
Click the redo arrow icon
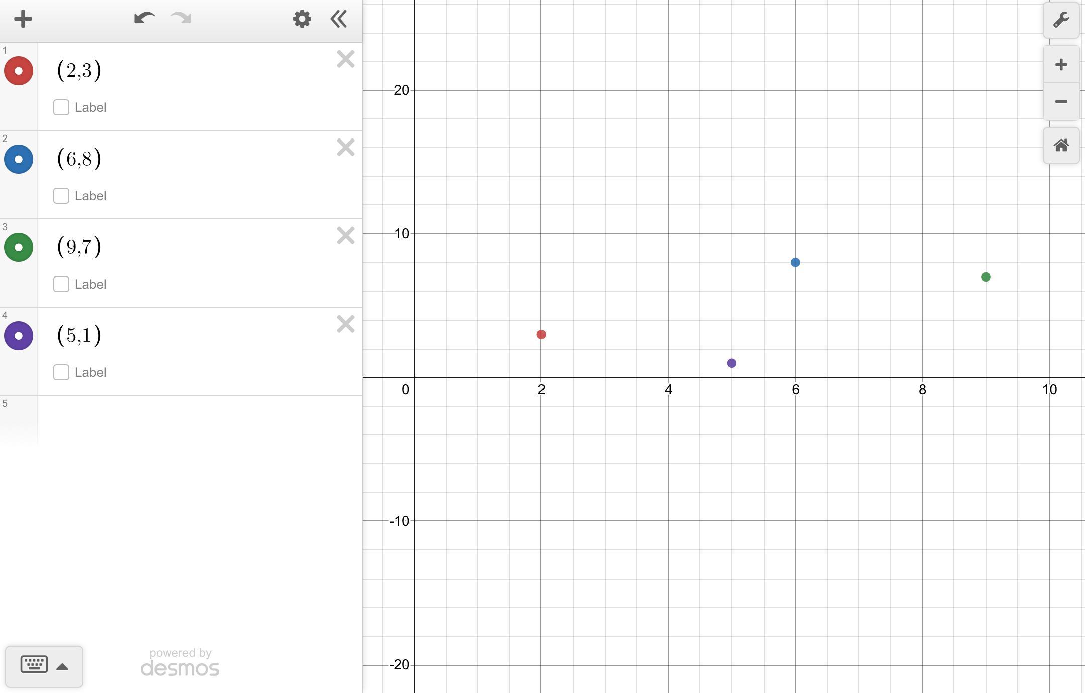pos(181,19)
